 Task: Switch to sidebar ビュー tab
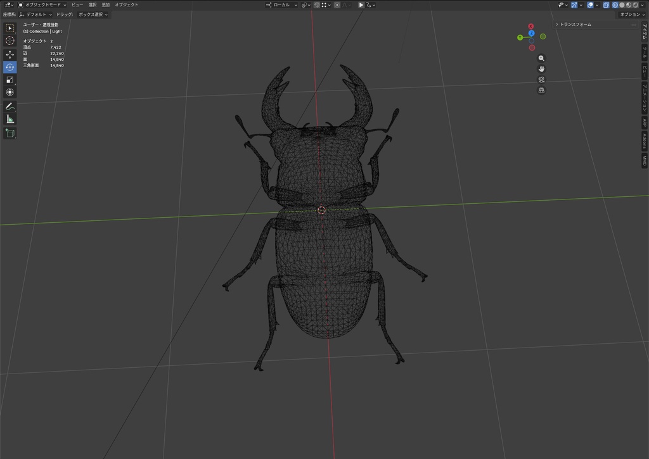click(x=645, y=71)
